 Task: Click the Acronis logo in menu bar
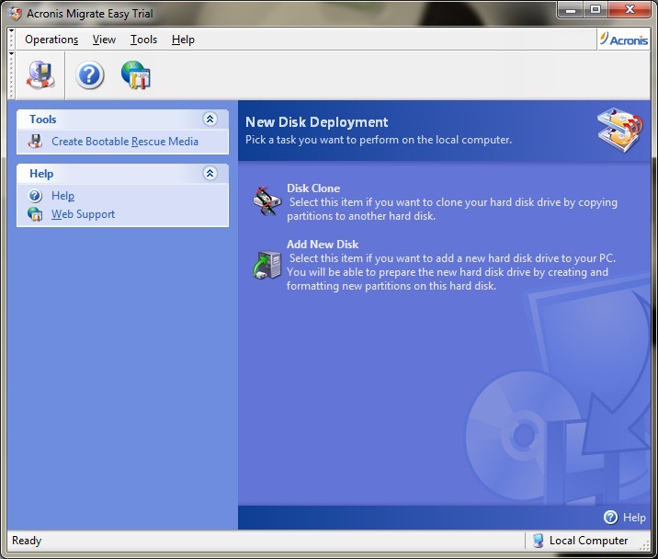click(x=623, y=39)
